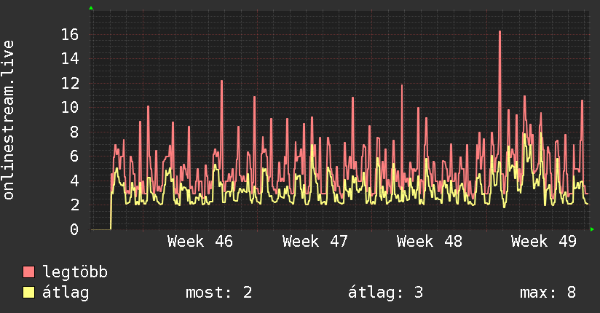Click the Week 48 axis label

coord(430,242)
